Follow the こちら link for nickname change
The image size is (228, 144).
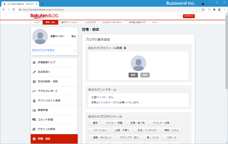102,102
